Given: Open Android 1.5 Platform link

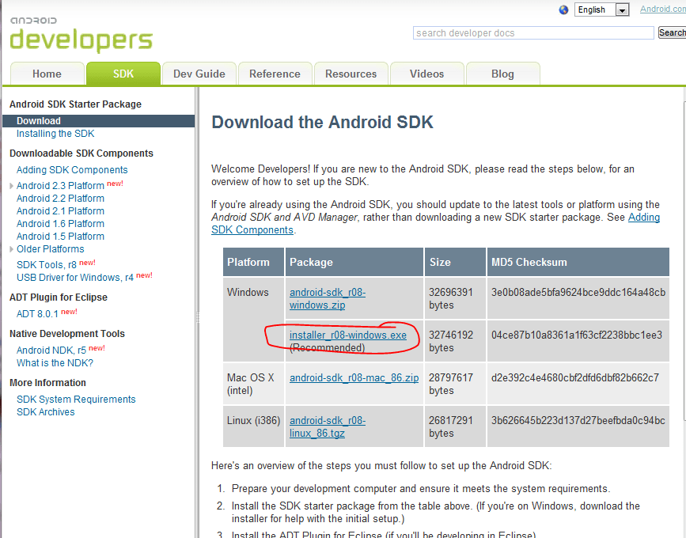Looking at the screenshot, I should [60, 237].
